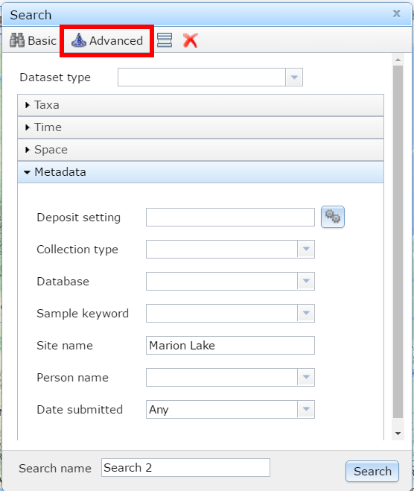This screenshot has width=414, height=491.
Task: Click the Search button
Action: click(372, 471)
